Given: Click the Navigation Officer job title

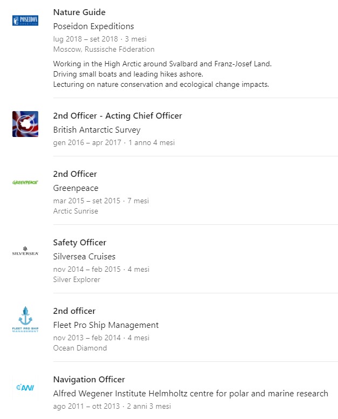Looking at the screenshot, I should pyautogui.click(x=89, y=380).
